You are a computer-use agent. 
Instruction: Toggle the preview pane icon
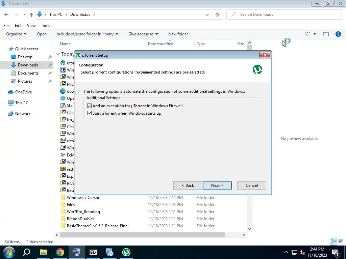tap(326, 34)
